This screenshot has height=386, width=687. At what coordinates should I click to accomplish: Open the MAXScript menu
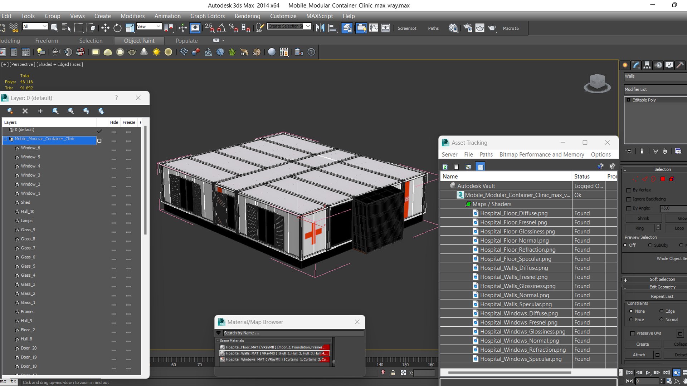tap(320, 16)
